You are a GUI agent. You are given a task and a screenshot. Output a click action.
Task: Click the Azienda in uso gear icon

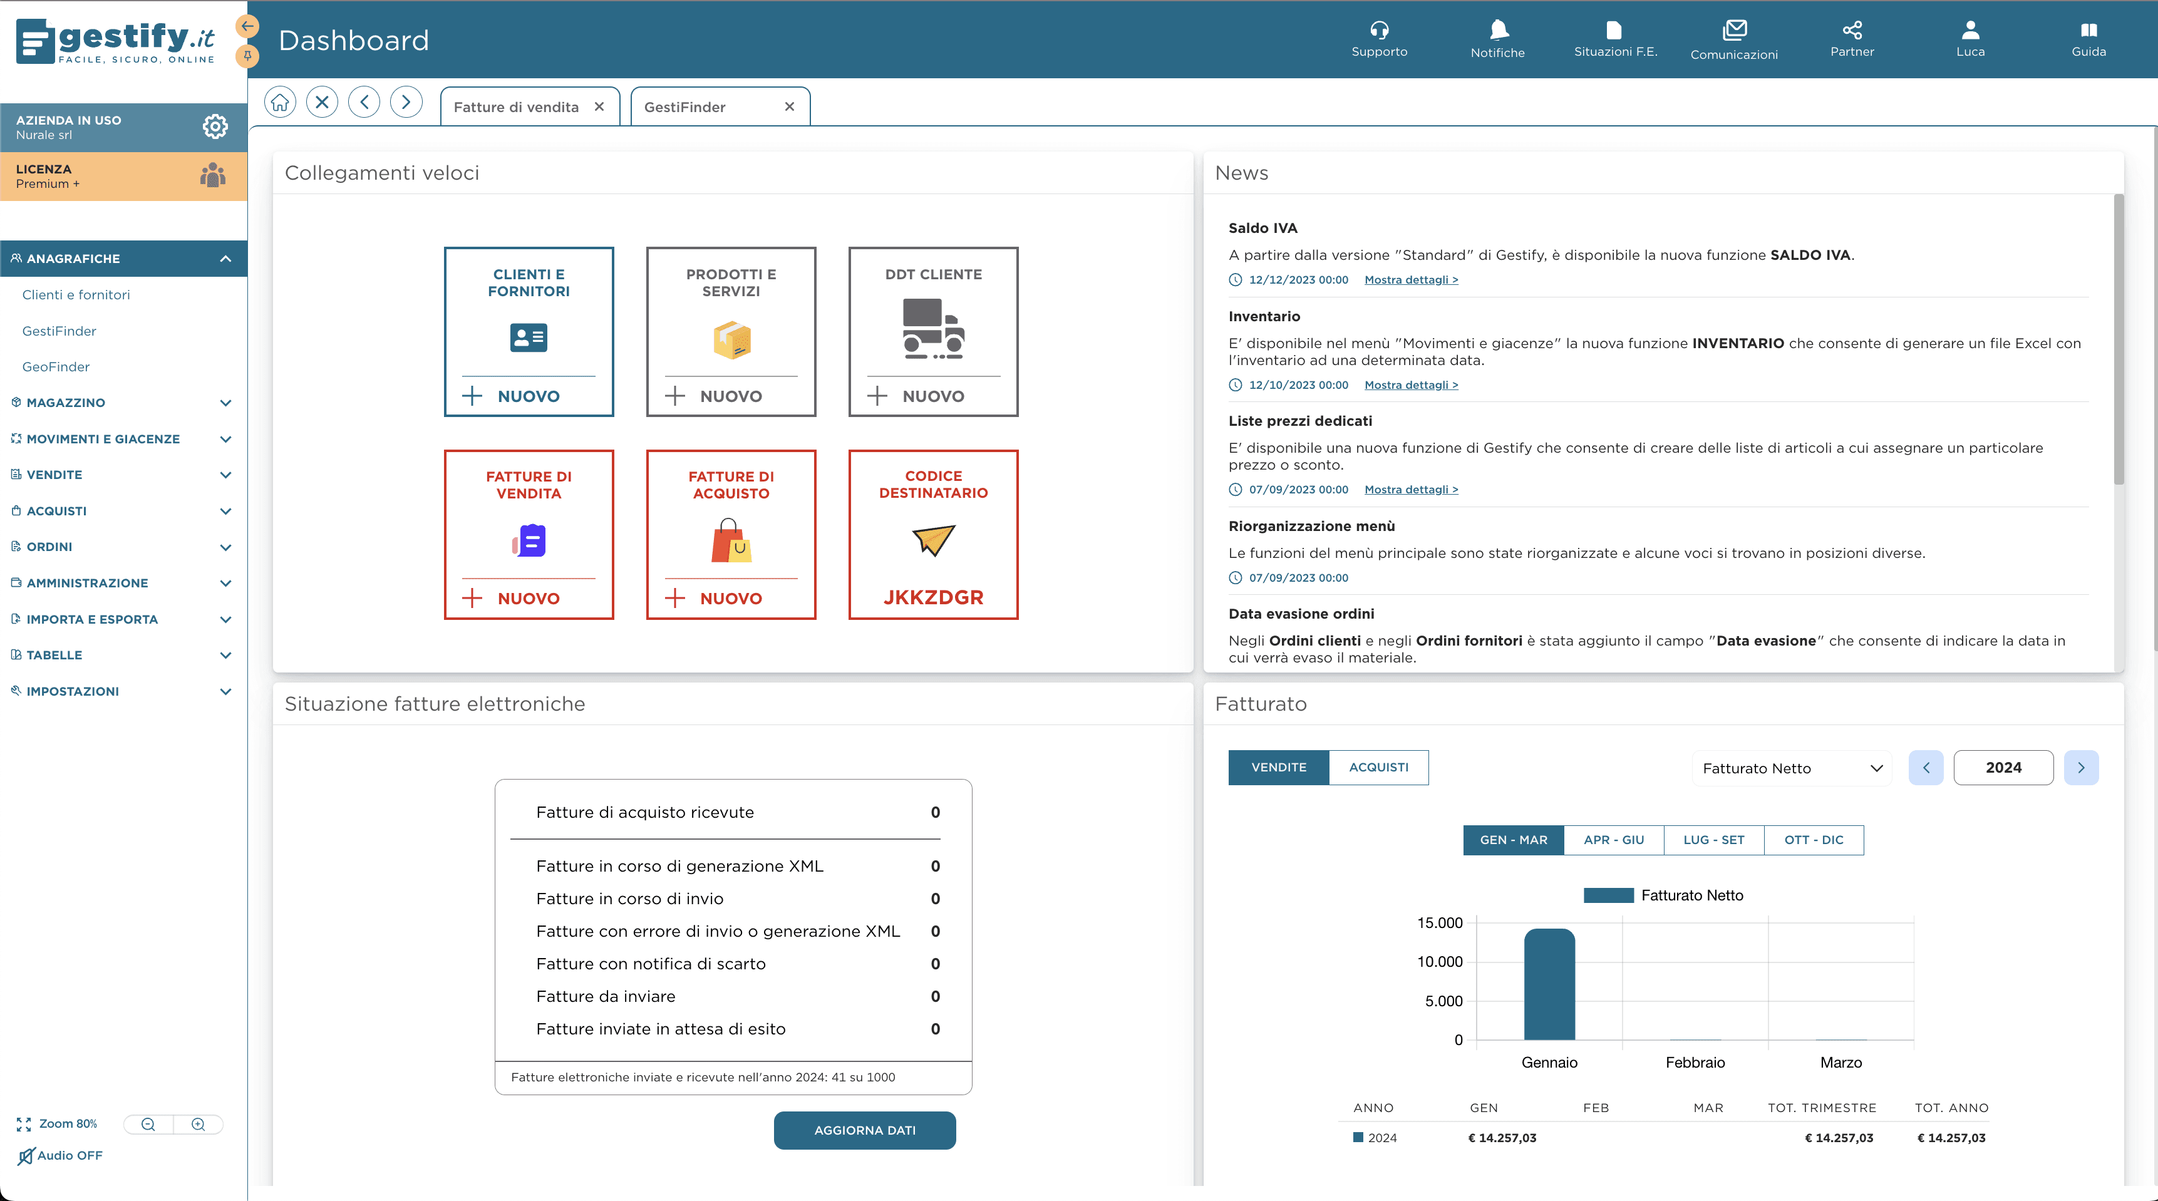click(215, 126)
